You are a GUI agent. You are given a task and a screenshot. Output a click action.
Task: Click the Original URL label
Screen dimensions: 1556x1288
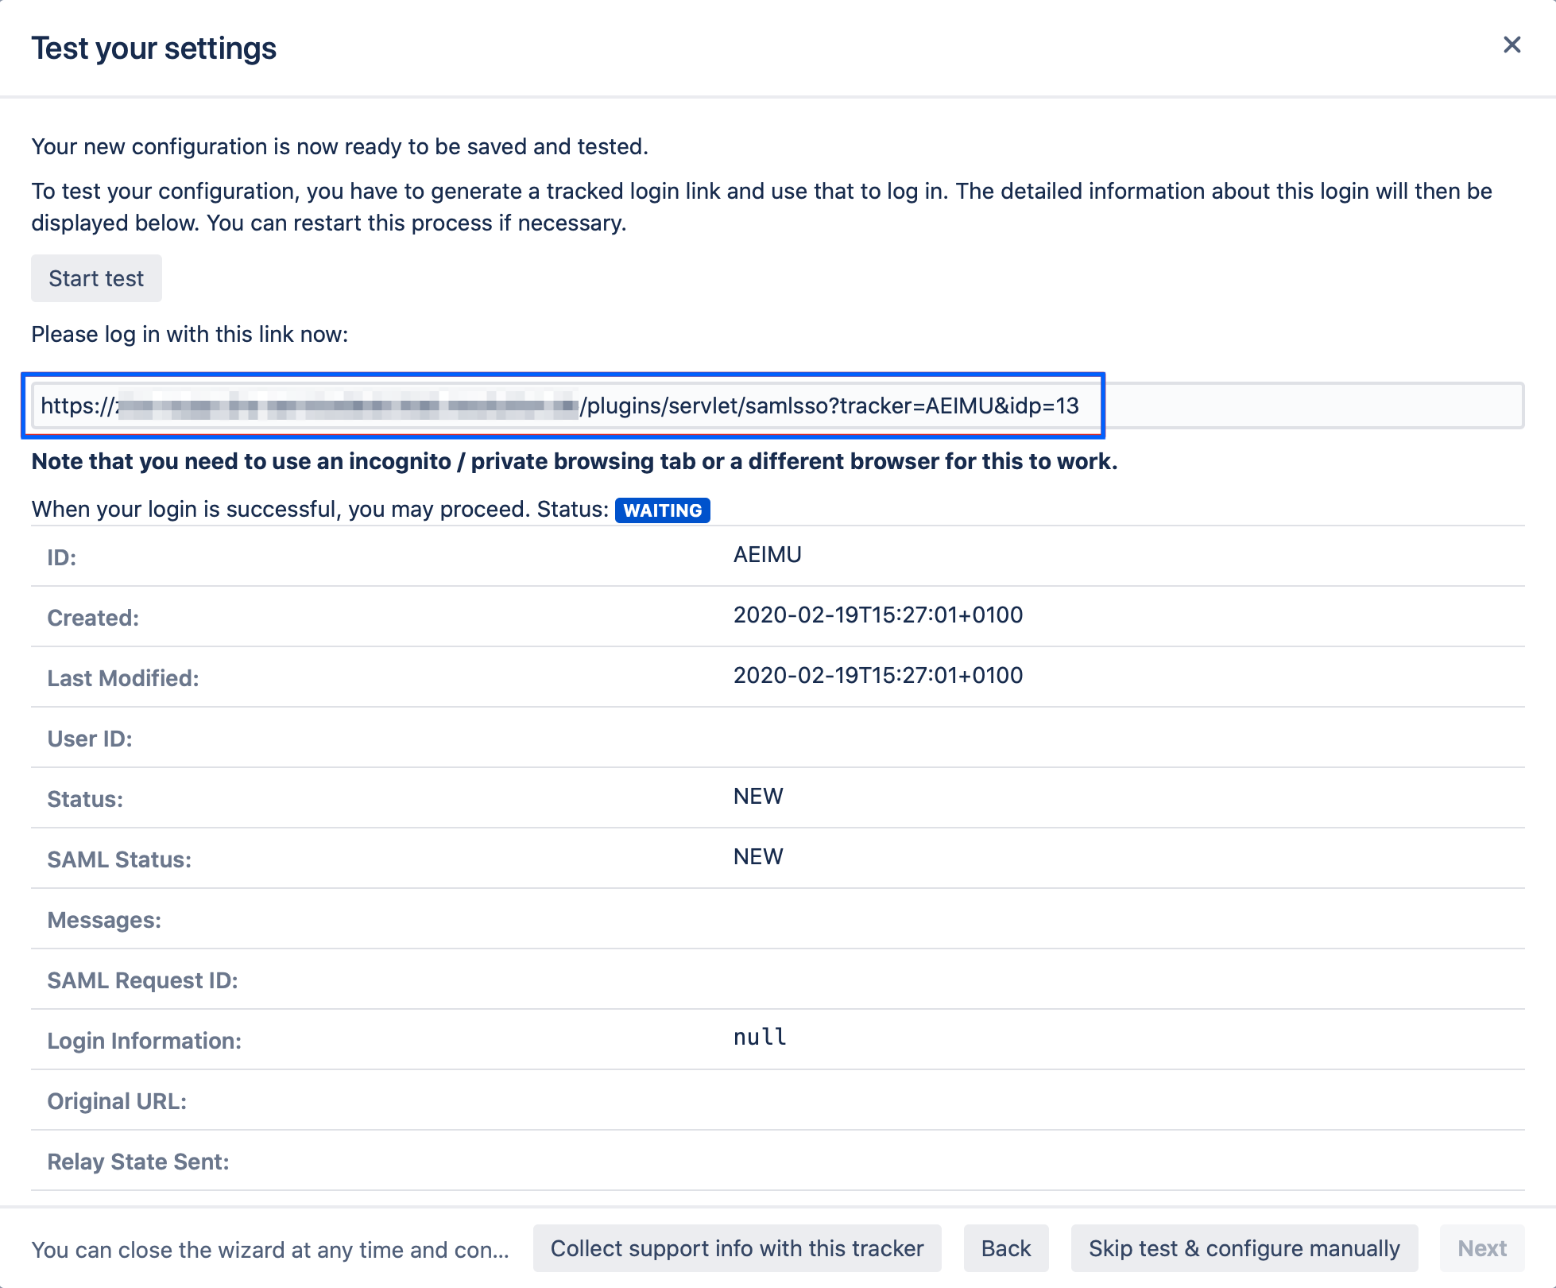(x=117, y=1102)
